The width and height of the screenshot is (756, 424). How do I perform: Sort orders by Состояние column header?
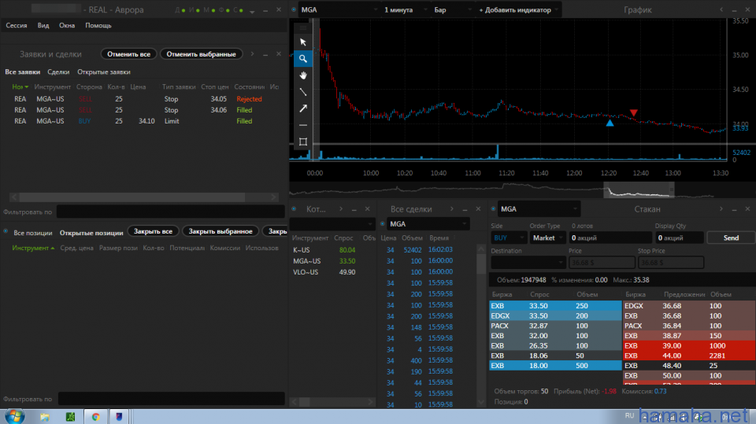click(x=249, y=87)
